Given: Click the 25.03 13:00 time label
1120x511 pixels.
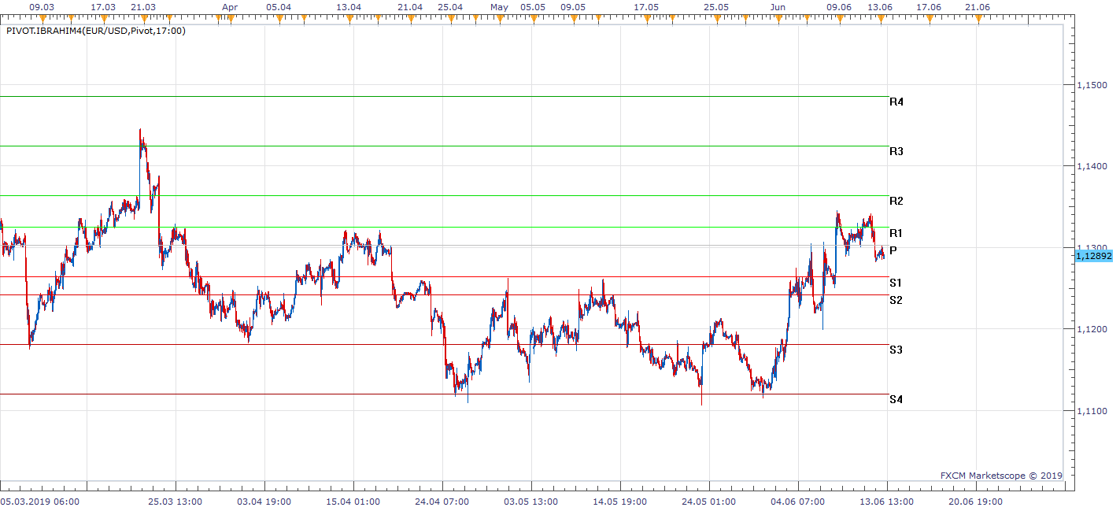Looking at the screenshot, I should tap(176, 502).
